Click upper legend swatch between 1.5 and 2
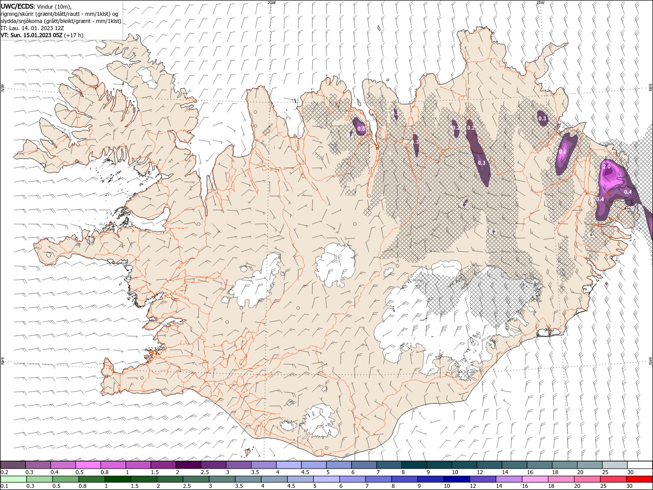 click(x=163, y=464)
